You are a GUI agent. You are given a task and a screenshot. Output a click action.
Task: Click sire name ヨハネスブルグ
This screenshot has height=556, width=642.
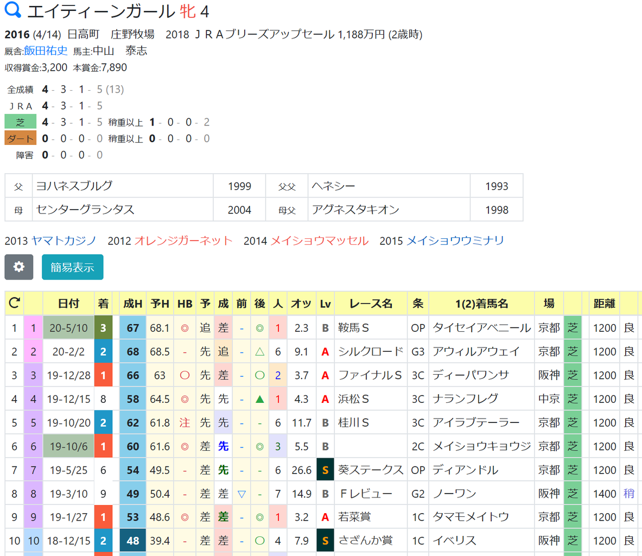(x=74, y=186)
